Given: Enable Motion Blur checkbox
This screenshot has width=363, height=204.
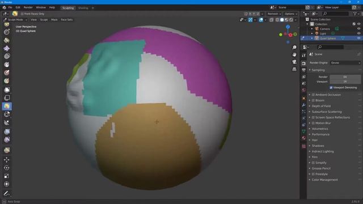Looking at the screenshot, I should pos(313,123).
